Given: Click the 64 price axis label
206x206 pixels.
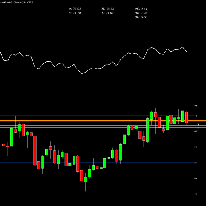Looking at the screenshot, I should point(196,147).
